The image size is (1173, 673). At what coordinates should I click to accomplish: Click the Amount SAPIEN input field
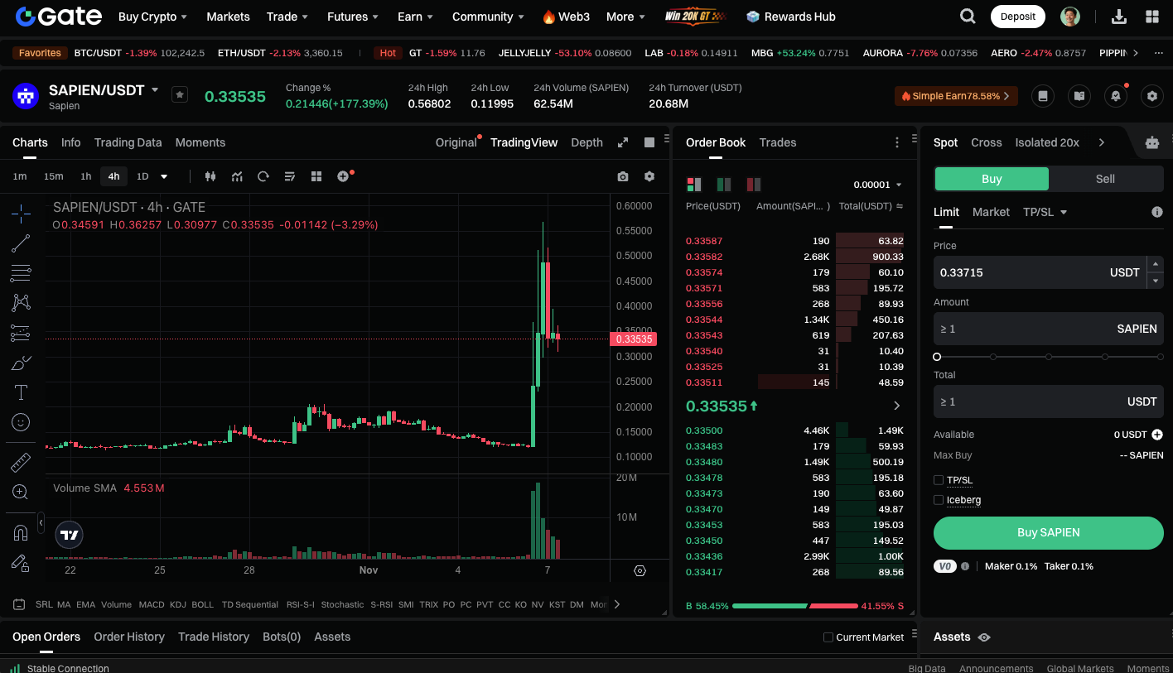1049,329
